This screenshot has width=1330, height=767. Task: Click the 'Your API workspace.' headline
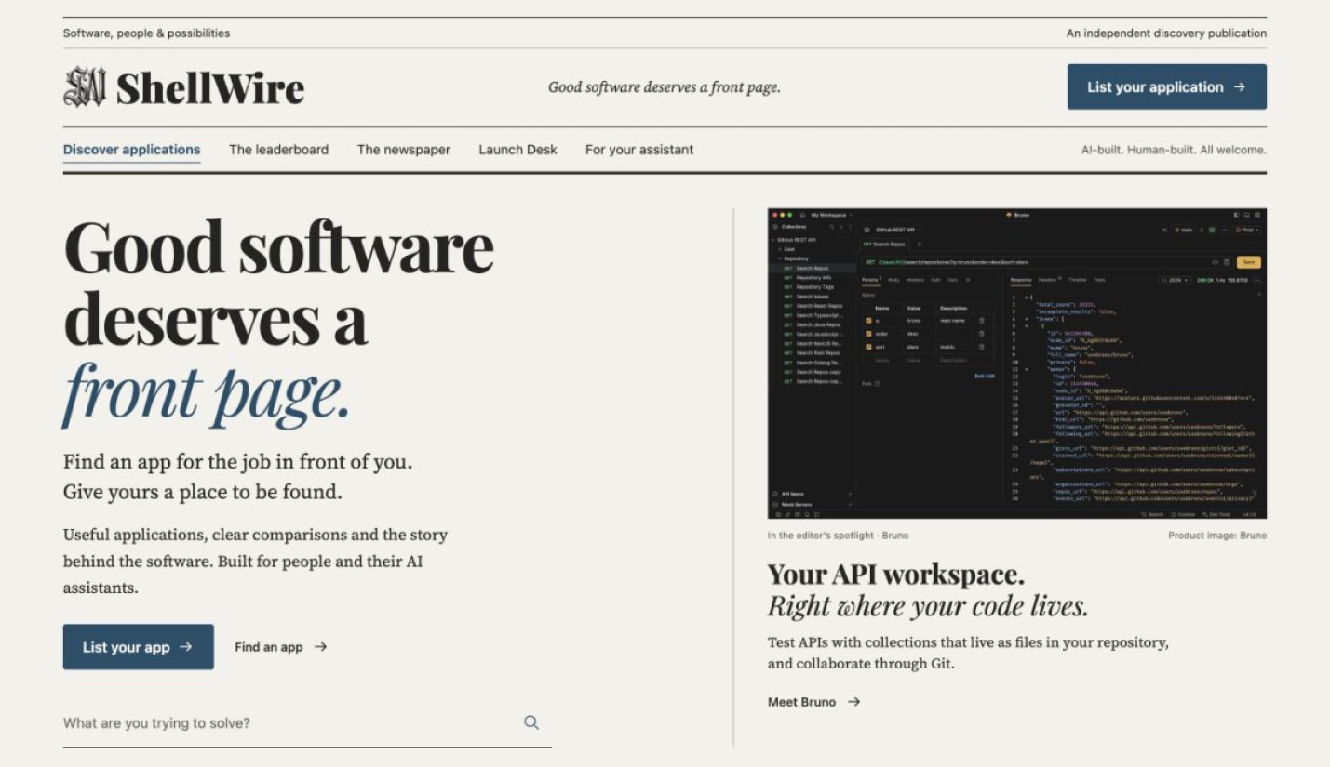coord(896,574)
